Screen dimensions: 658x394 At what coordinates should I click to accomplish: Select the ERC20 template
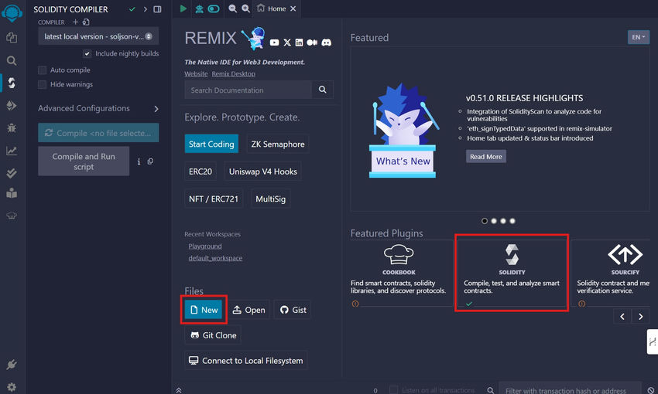coord(200,172)
